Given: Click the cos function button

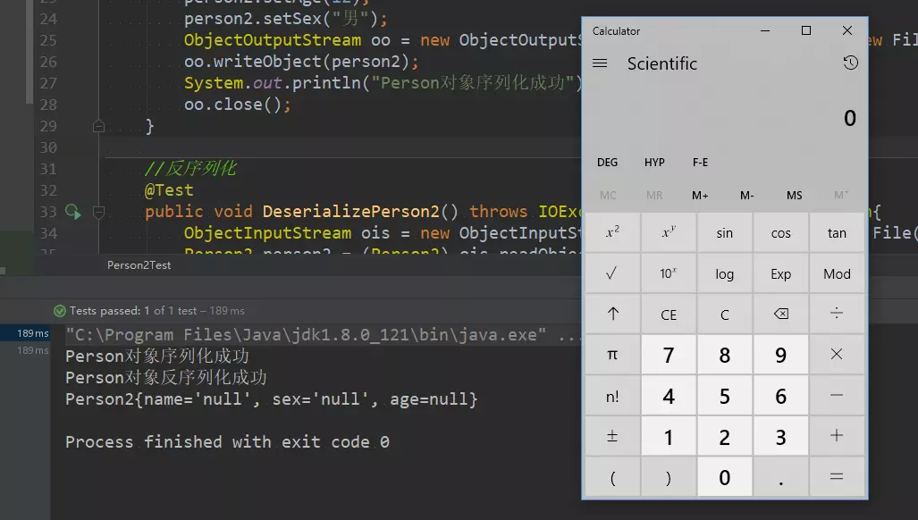Looking at the screenshot, I should (780, 232).
